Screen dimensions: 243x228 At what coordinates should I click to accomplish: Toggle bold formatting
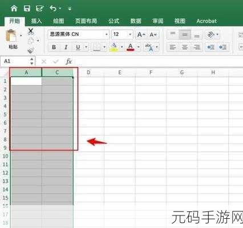pyautogui.click(x=54, y=47)
